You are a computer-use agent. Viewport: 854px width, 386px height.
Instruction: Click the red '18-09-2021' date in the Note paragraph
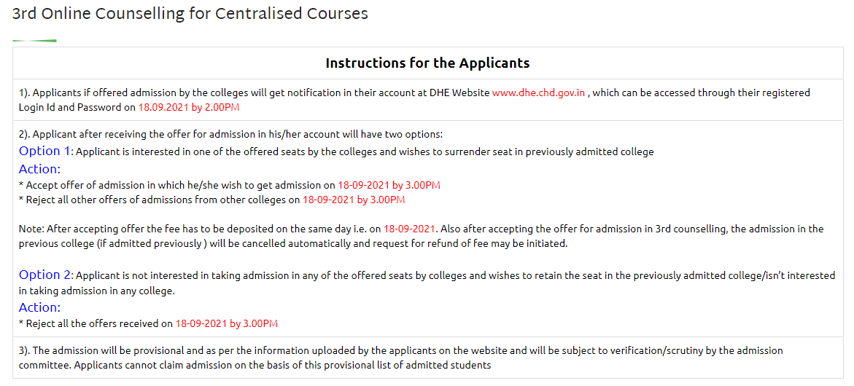409,229
